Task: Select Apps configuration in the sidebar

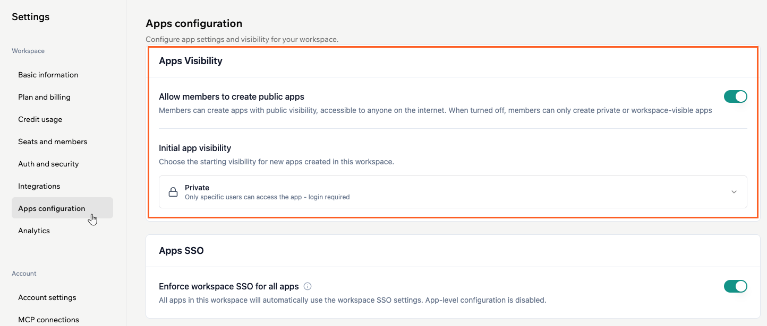Action: tap(52, 208)
